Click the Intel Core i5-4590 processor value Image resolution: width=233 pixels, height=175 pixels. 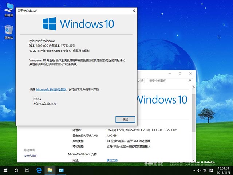tap(142, 130)
